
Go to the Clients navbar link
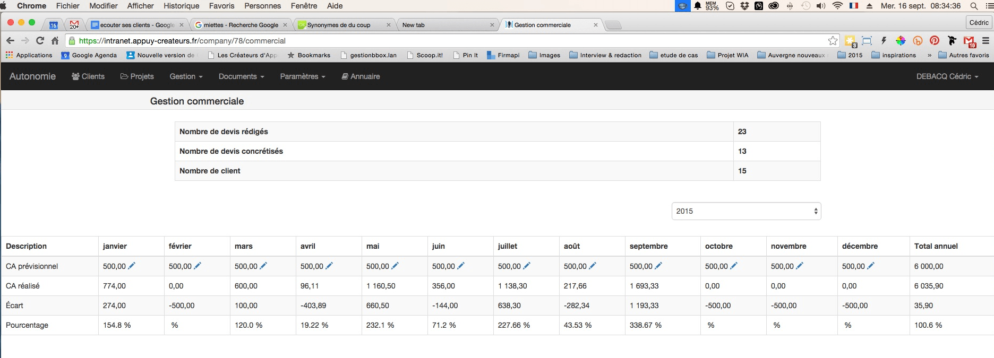88,76
